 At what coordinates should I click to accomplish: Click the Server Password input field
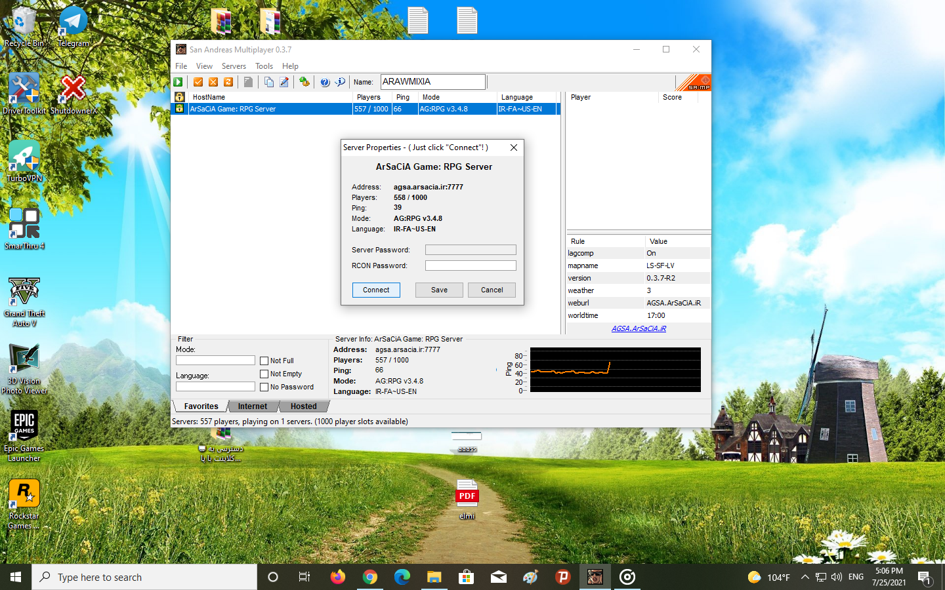tap(471, 250)
